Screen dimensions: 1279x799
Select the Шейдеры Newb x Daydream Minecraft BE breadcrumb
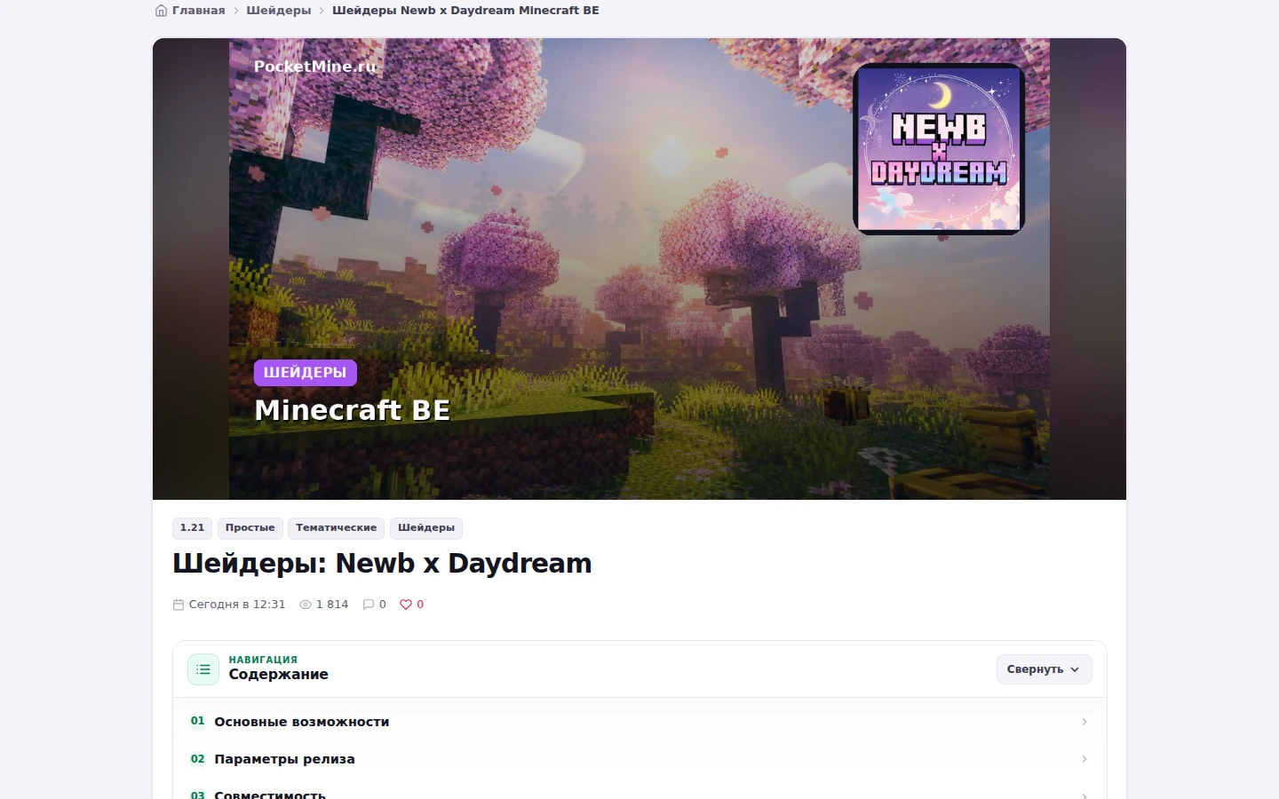point(465,11)
